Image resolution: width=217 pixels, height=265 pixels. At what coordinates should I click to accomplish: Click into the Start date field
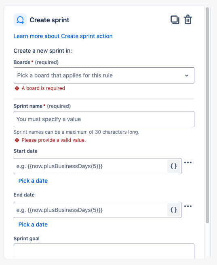pos(91,166)
